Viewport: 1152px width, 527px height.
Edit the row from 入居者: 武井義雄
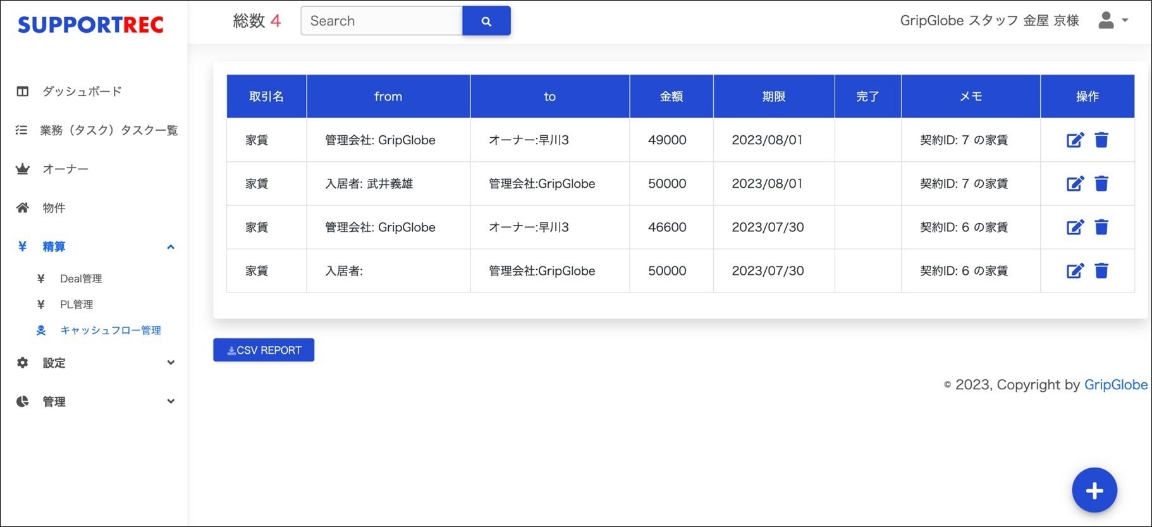[1075, 184]
